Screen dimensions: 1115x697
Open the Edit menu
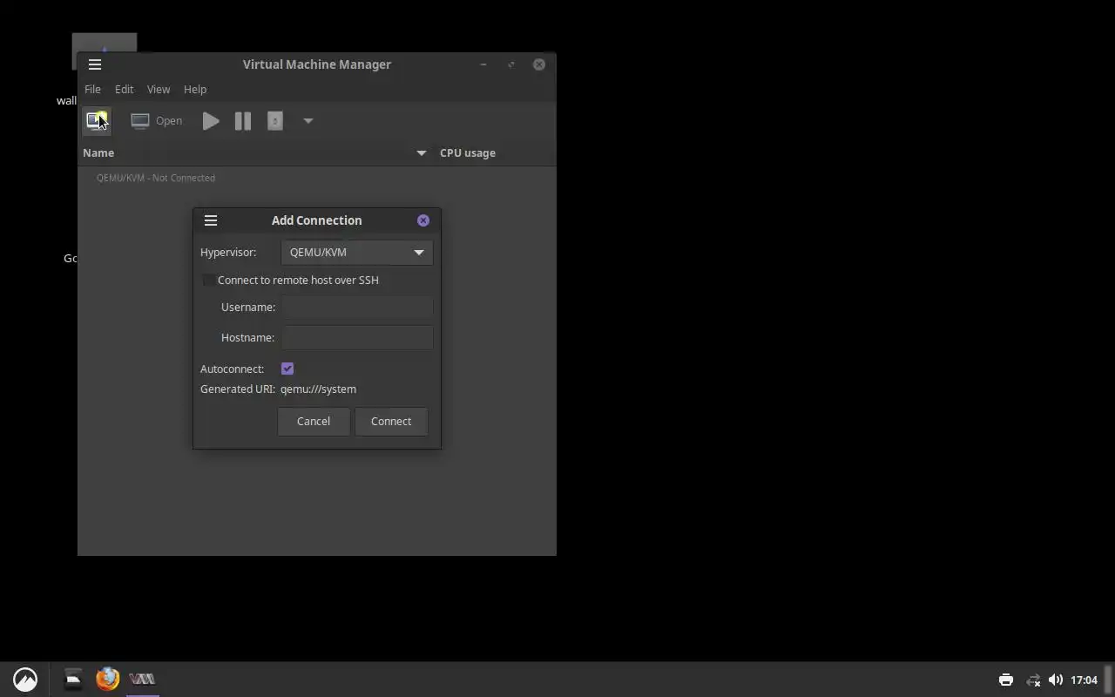click(x=124, y=89)
